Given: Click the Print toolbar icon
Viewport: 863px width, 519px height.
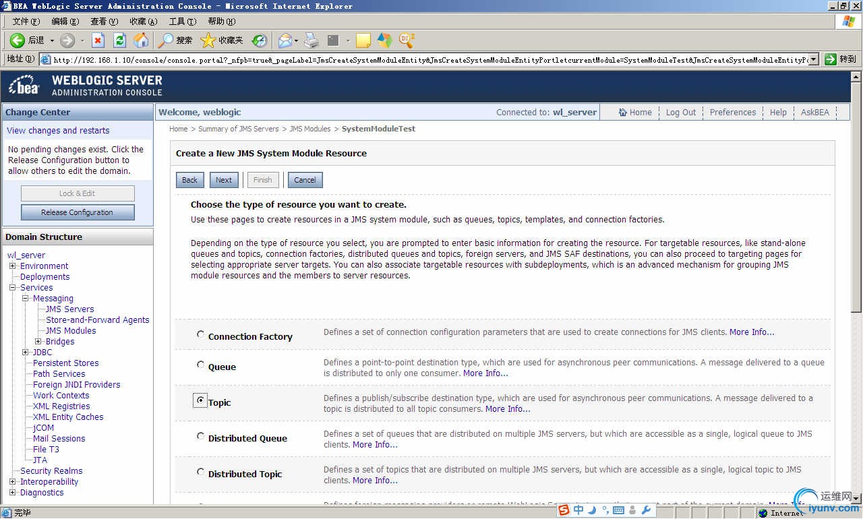Looking at the screenshot, I should 311,40.
